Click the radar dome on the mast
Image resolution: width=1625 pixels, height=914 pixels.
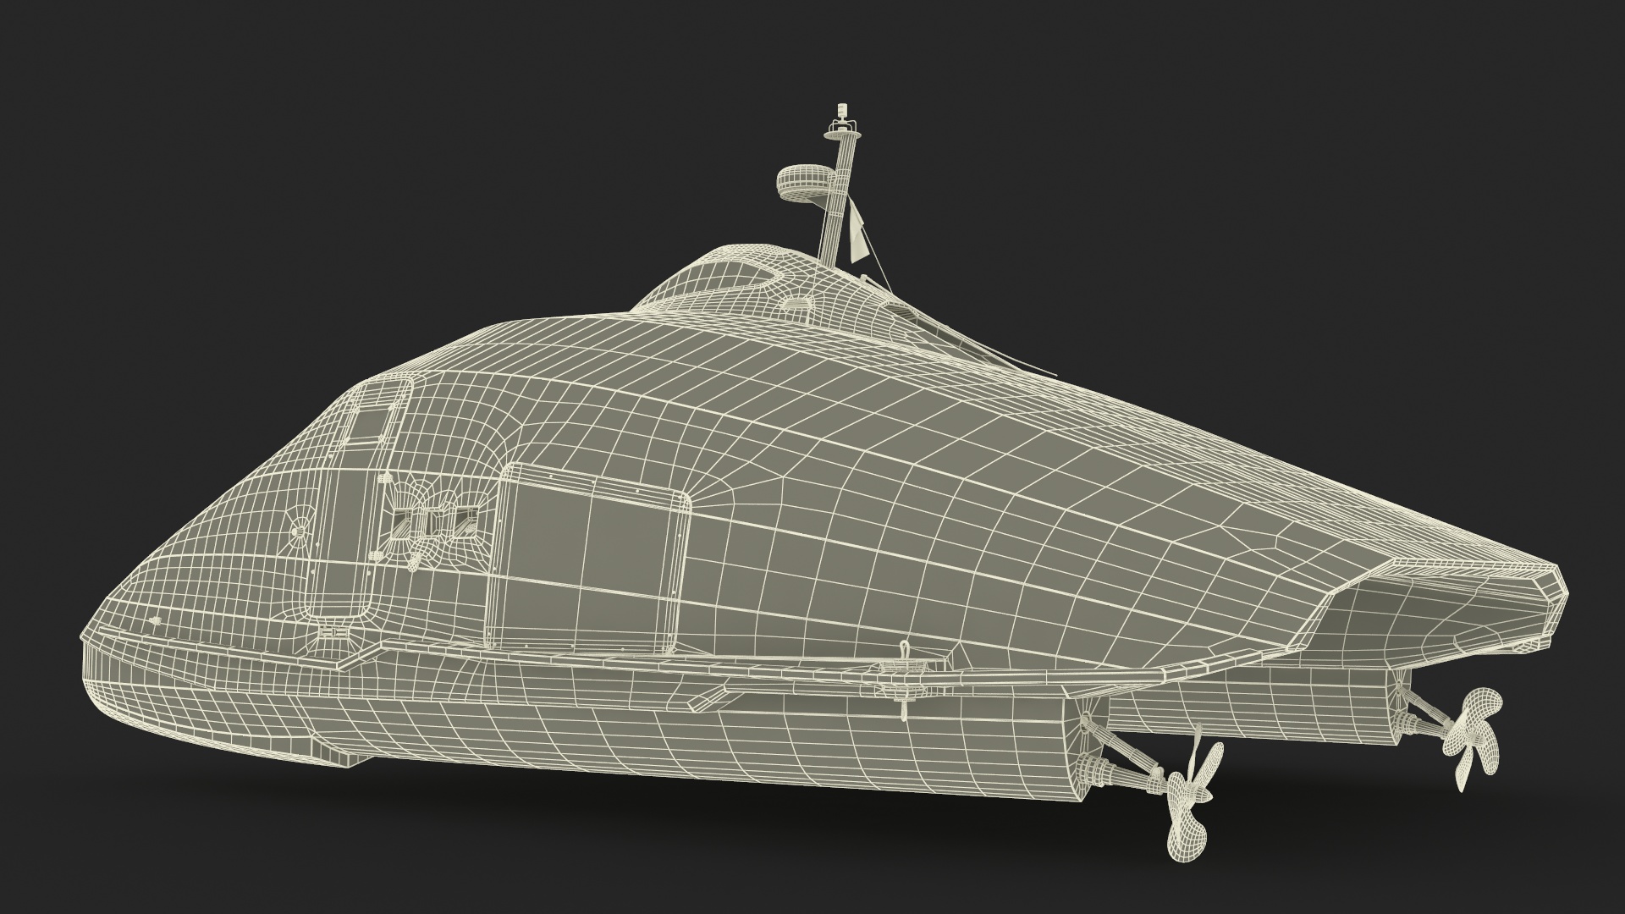(x=800, y=180)
